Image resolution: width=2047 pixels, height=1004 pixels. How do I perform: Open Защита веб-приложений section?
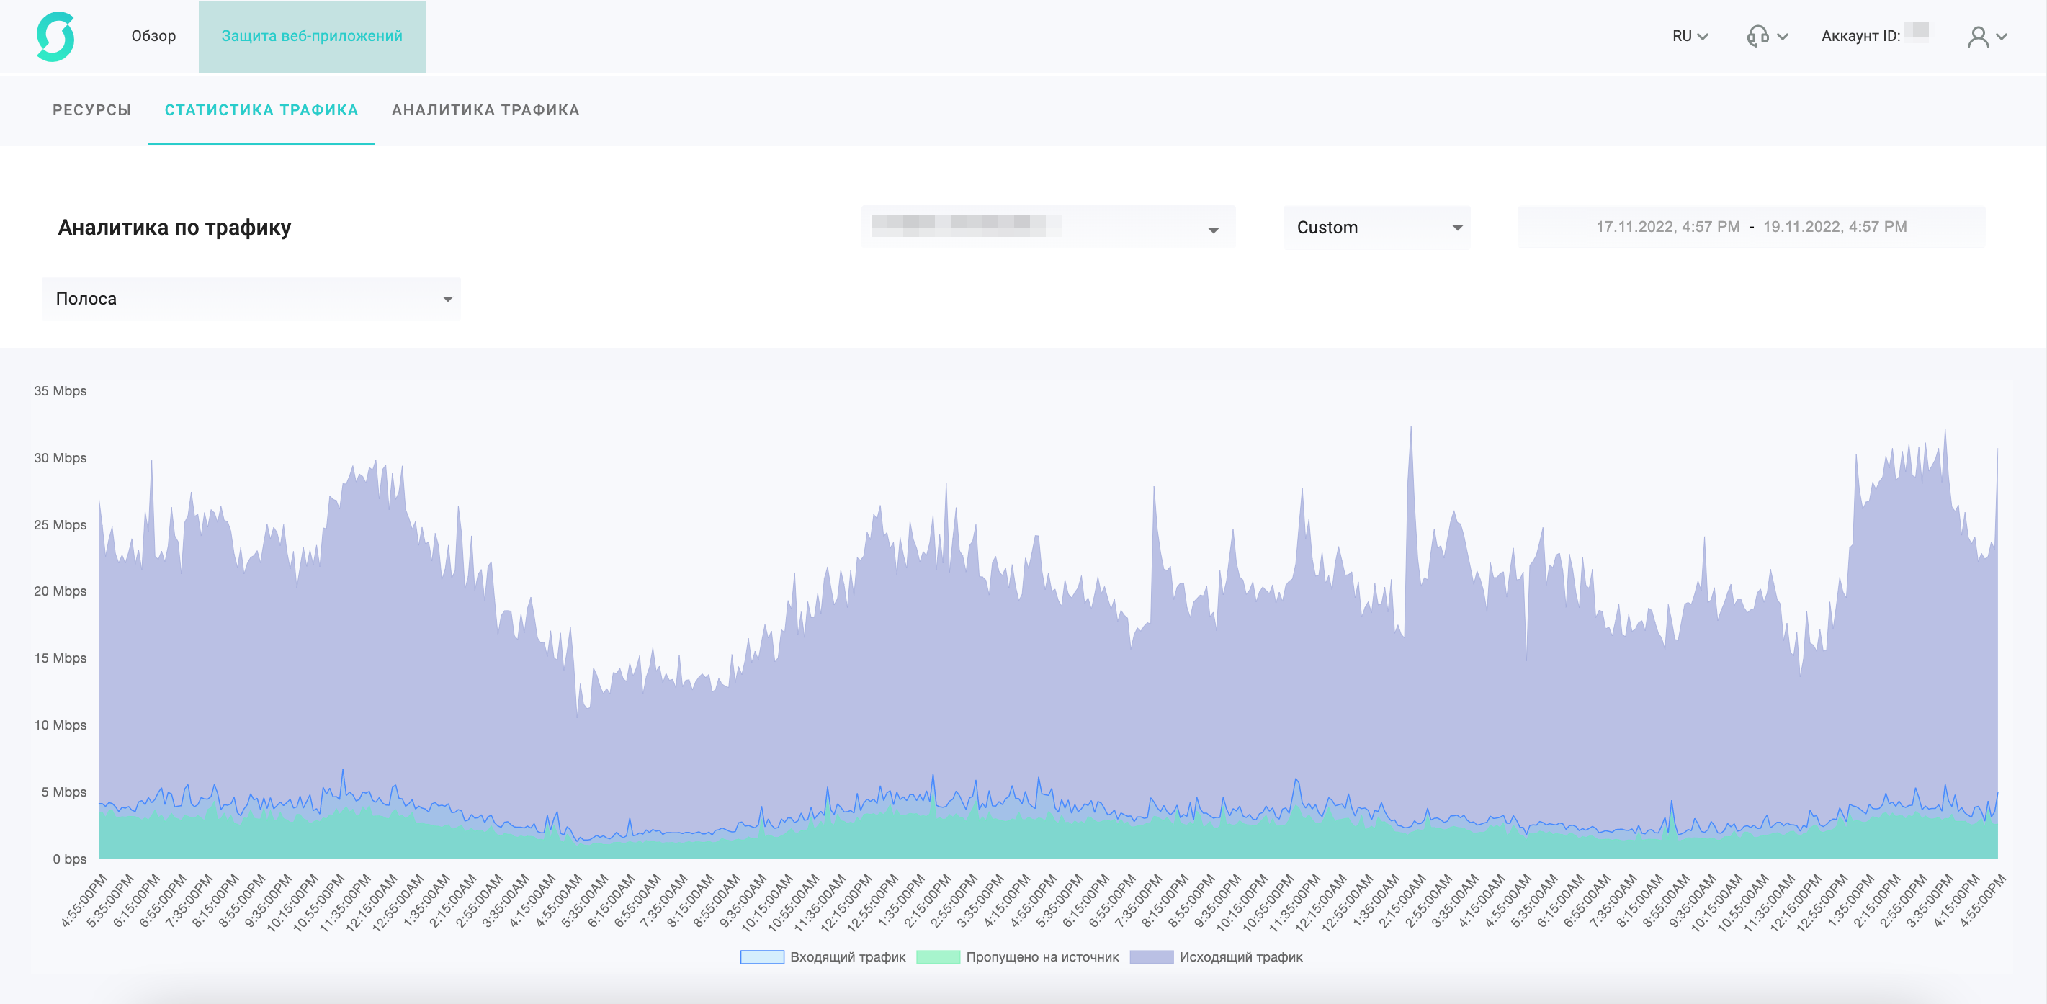[311, 37]
